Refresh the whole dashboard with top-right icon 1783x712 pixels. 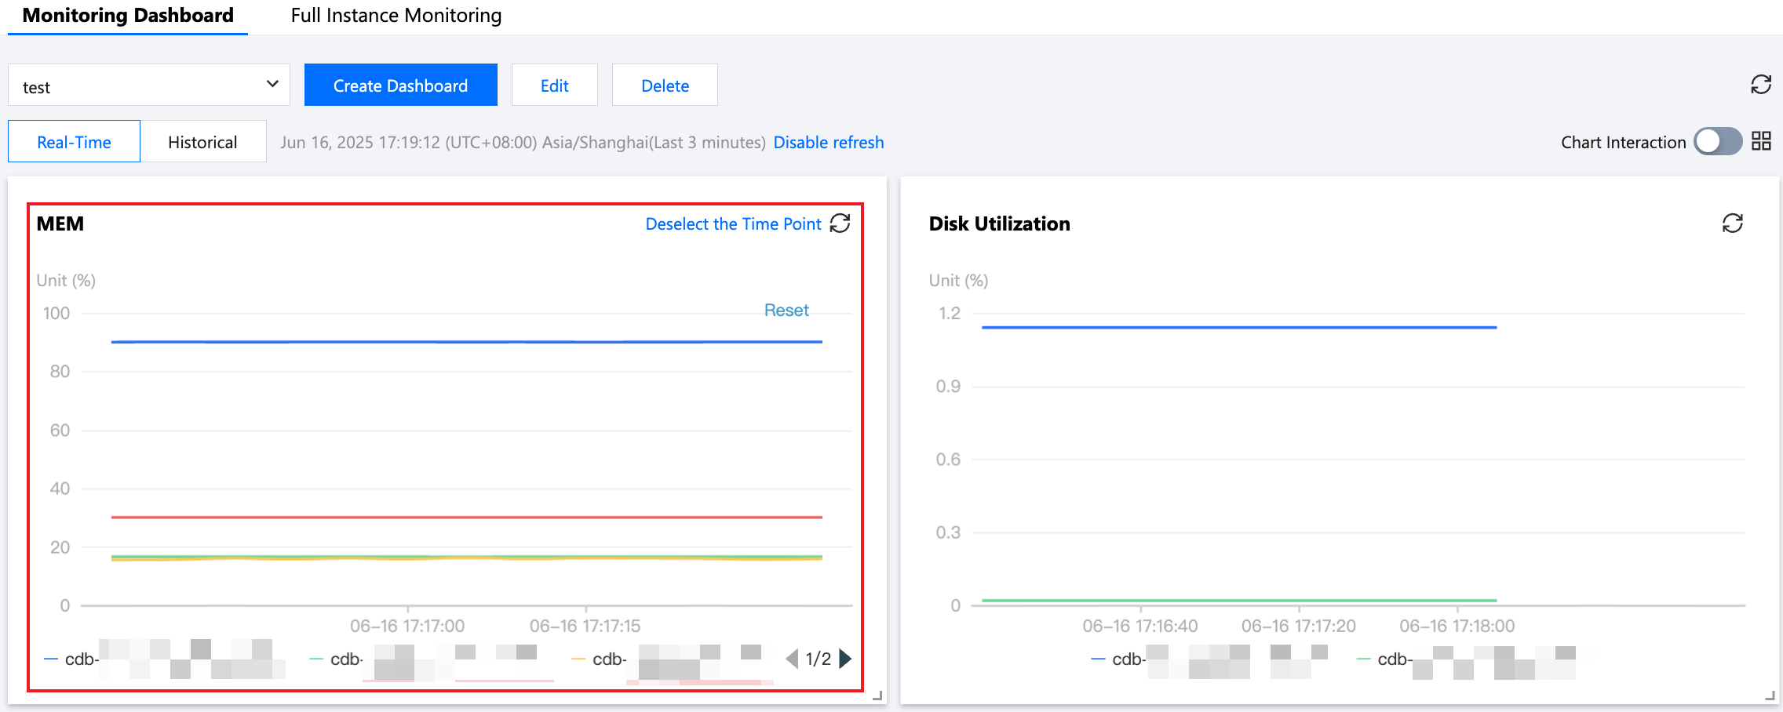(1761, 85)
